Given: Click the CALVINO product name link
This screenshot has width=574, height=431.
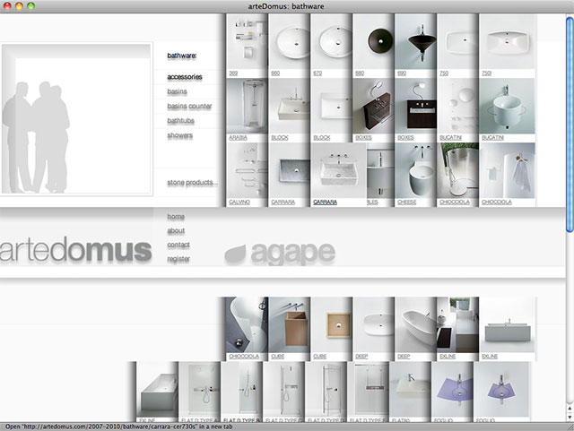Looking at the screenshot, I should coord(239,203).
